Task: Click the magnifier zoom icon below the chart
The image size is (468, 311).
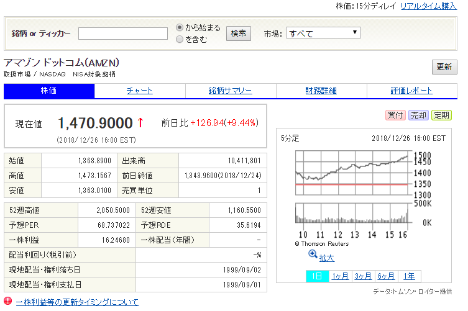Action: point(313,255)
